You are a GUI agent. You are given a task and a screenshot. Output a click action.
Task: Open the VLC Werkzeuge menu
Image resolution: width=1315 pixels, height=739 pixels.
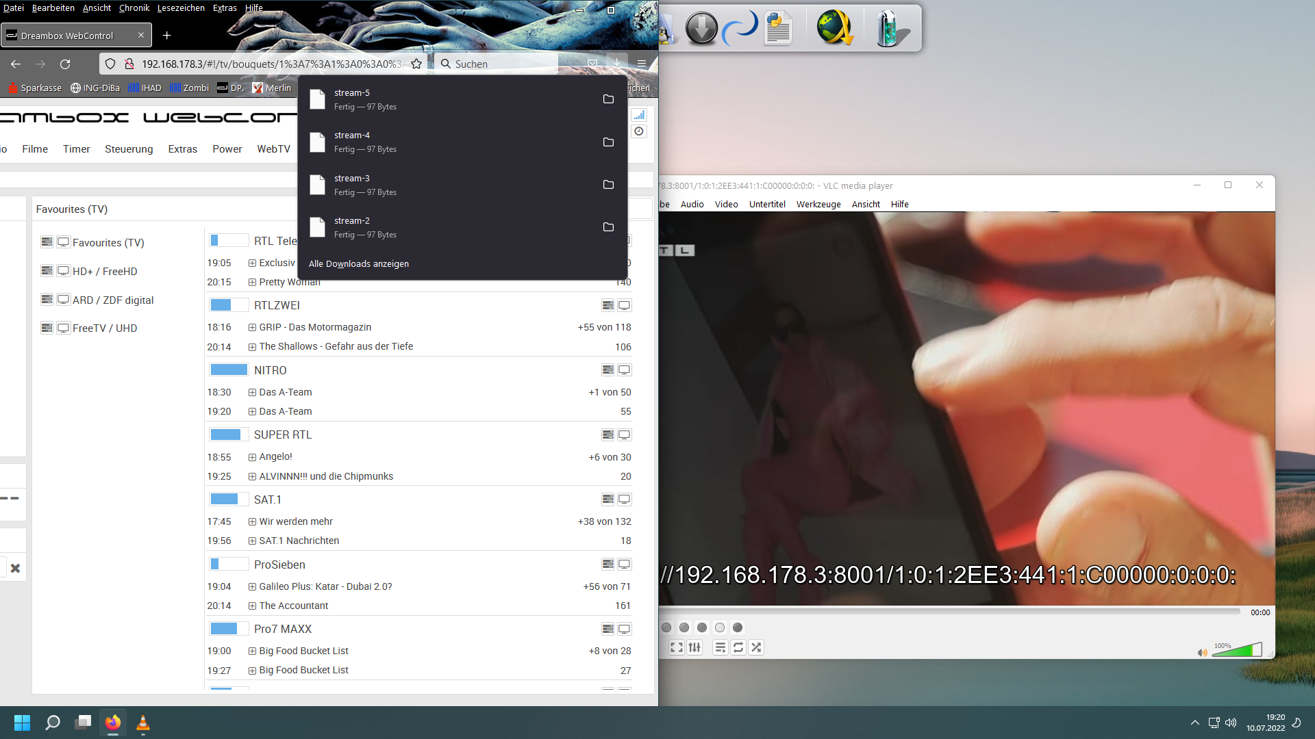click(818, 204)
